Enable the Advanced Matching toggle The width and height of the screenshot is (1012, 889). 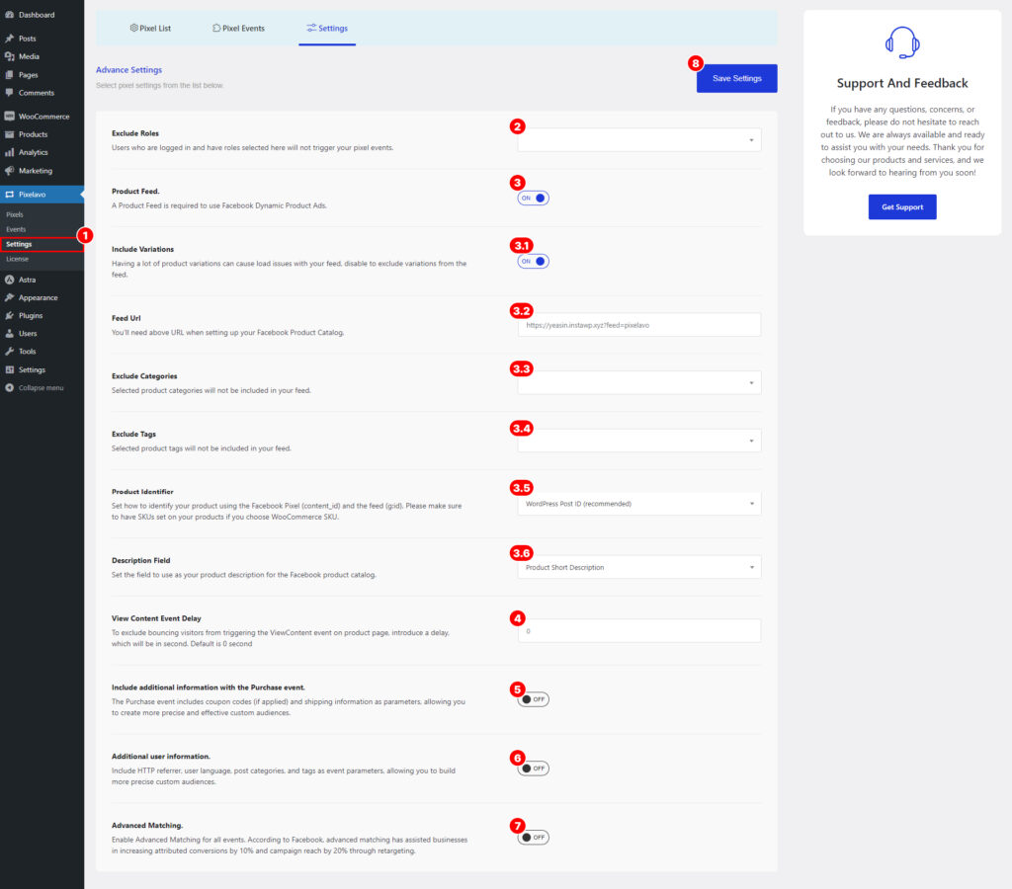(532, 837)
